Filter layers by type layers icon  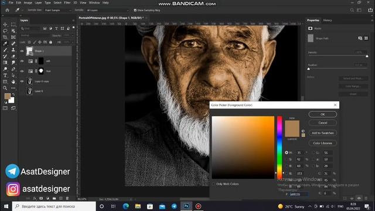[56, 29]
